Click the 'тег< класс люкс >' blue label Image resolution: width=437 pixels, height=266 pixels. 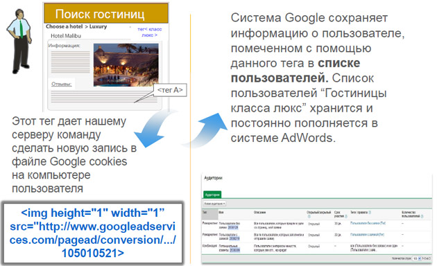150,32
